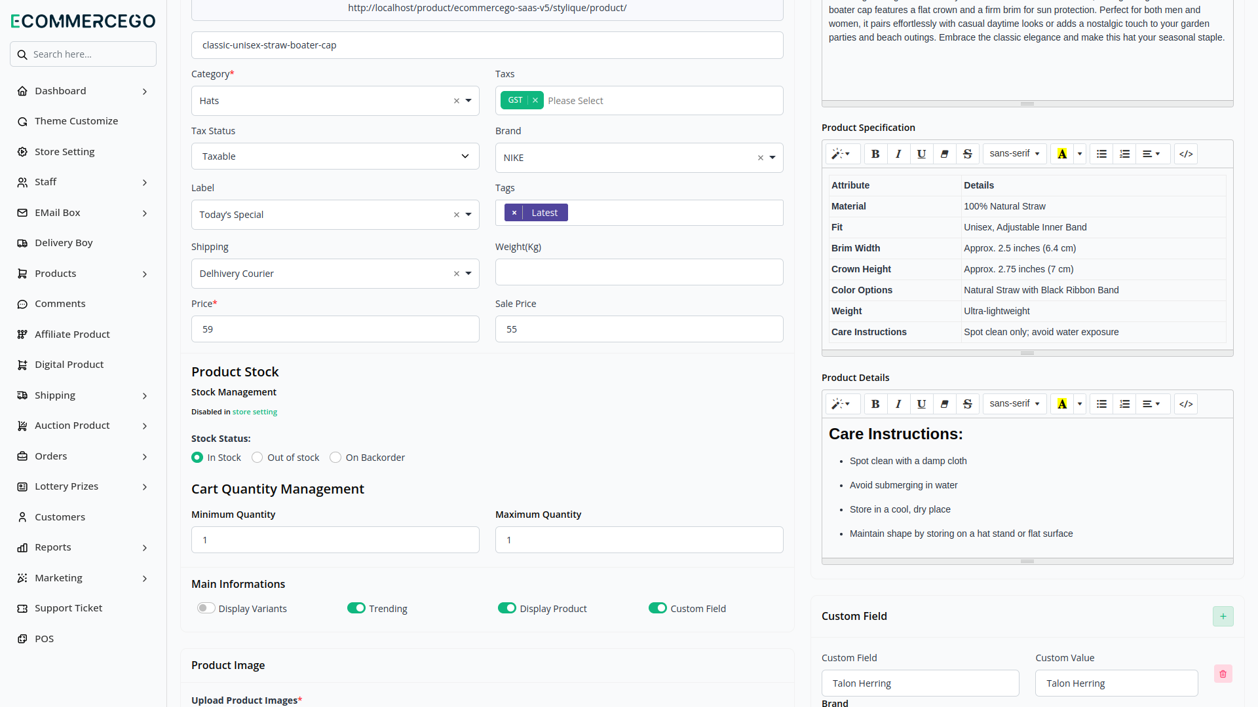Click the green plus Custom Field add button
This screenshot has width=1258, height=707.
[1223, 616]
